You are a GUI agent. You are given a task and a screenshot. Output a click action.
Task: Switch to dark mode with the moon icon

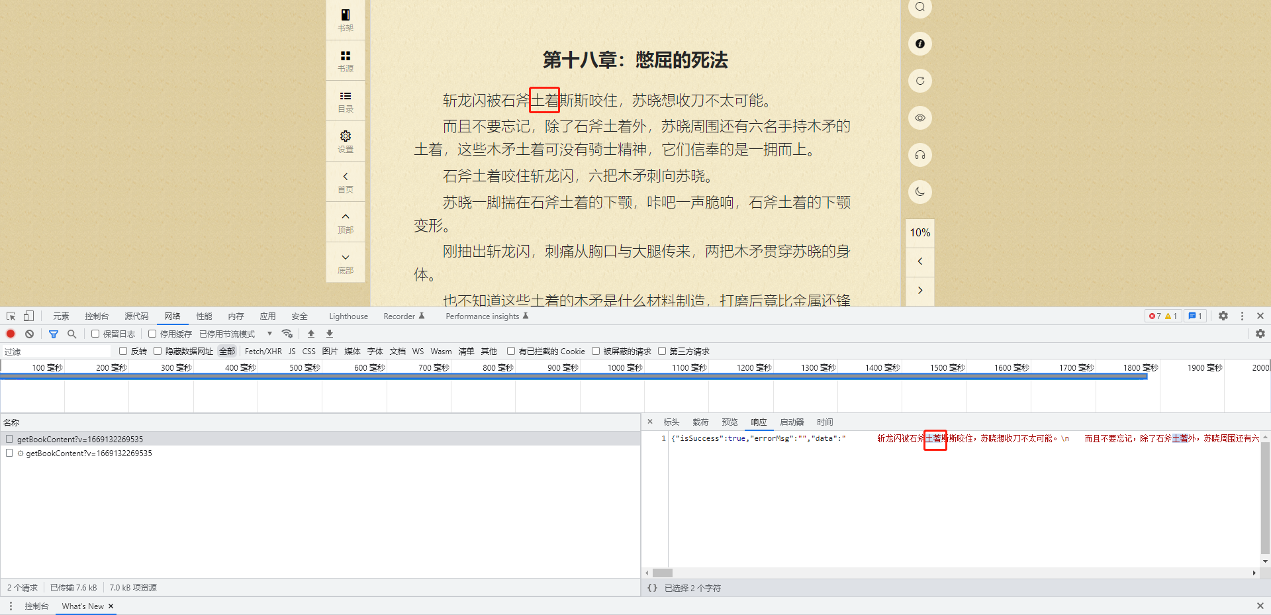coord(919,192)
